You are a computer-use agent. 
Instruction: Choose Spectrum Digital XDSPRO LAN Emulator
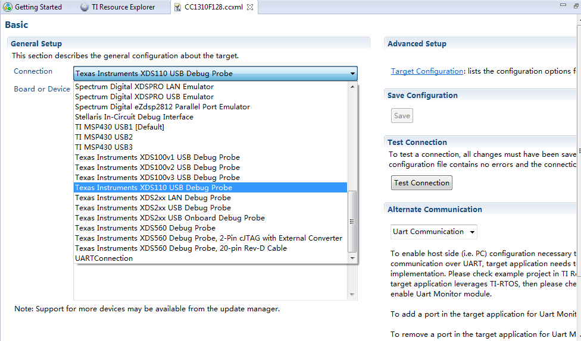(x=210, y=87)
